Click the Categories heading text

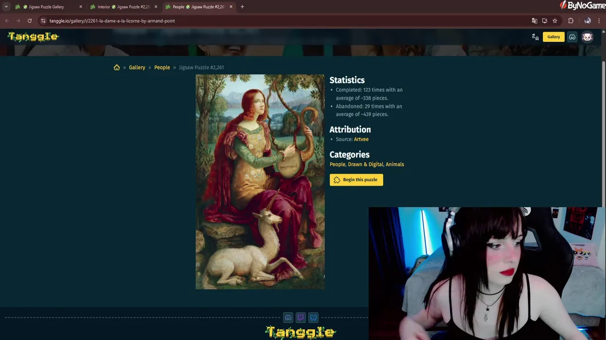click(x=349, y=154)
